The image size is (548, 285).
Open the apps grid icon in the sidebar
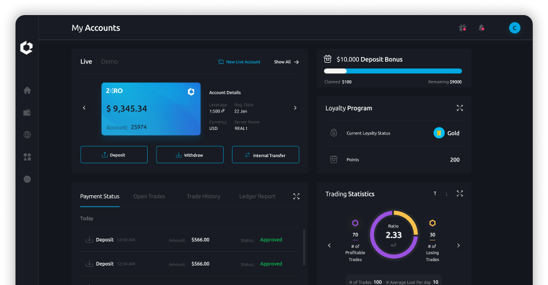click(27, 157)
